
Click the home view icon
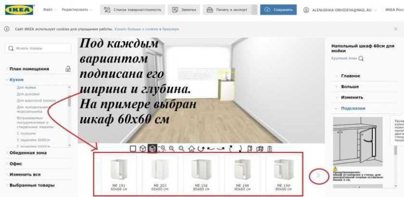191,148
